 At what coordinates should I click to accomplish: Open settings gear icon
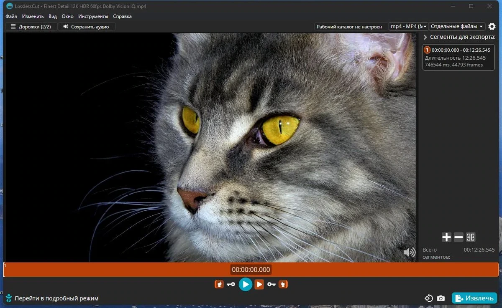point(492,26)
